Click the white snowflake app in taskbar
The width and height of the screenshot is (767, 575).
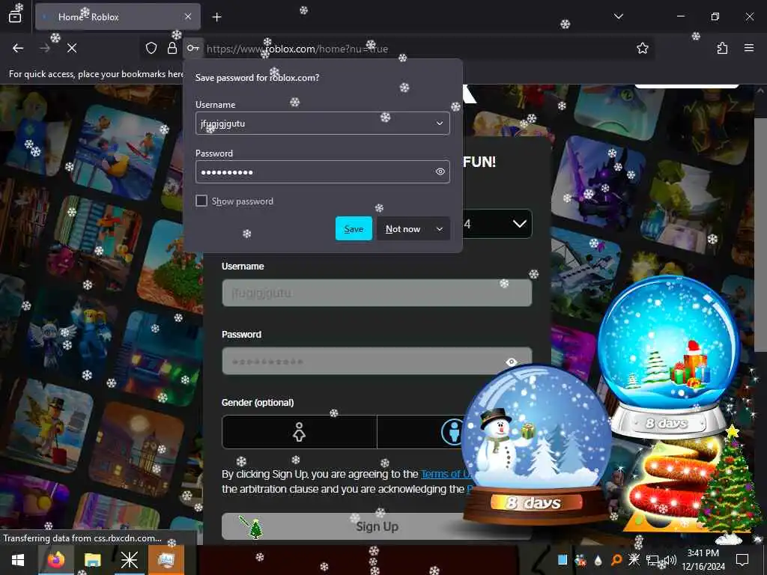(129, 560)
